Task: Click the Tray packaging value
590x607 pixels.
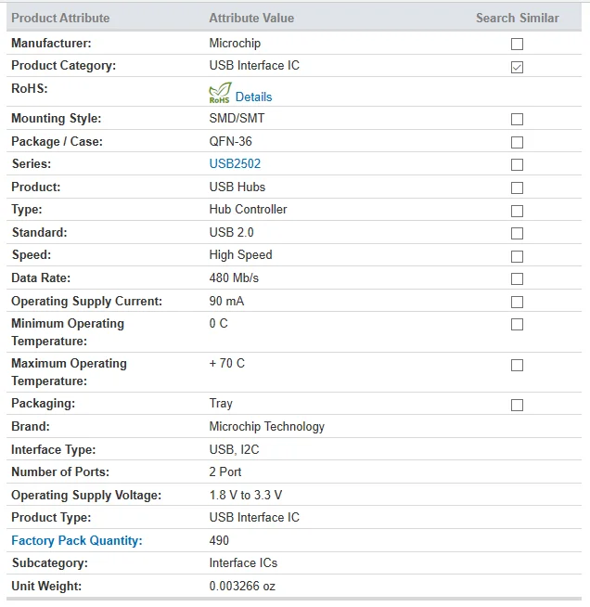Action: (x=221, y=404)
